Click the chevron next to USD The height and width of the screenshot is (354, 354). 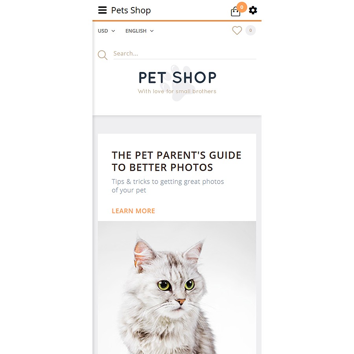(113, 31)
